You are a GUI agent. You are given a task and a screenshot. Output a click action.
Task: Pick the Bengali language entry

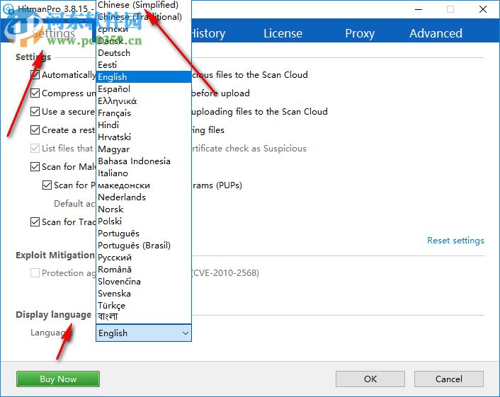(144, 317)
